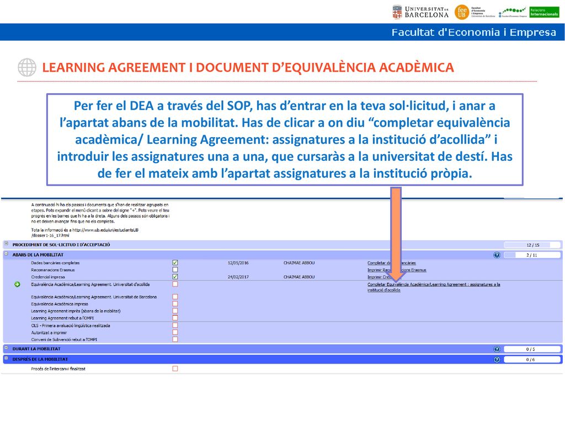Image resolution: width=565 pixels, height=423 pixels.
Task: Click the green Relacions Internacionals logo
Action: (x=544, y=12)
